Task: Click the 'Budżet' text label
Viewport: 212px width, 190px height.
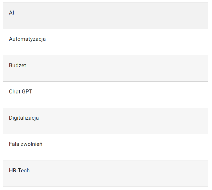Action: tap(17, 65)
